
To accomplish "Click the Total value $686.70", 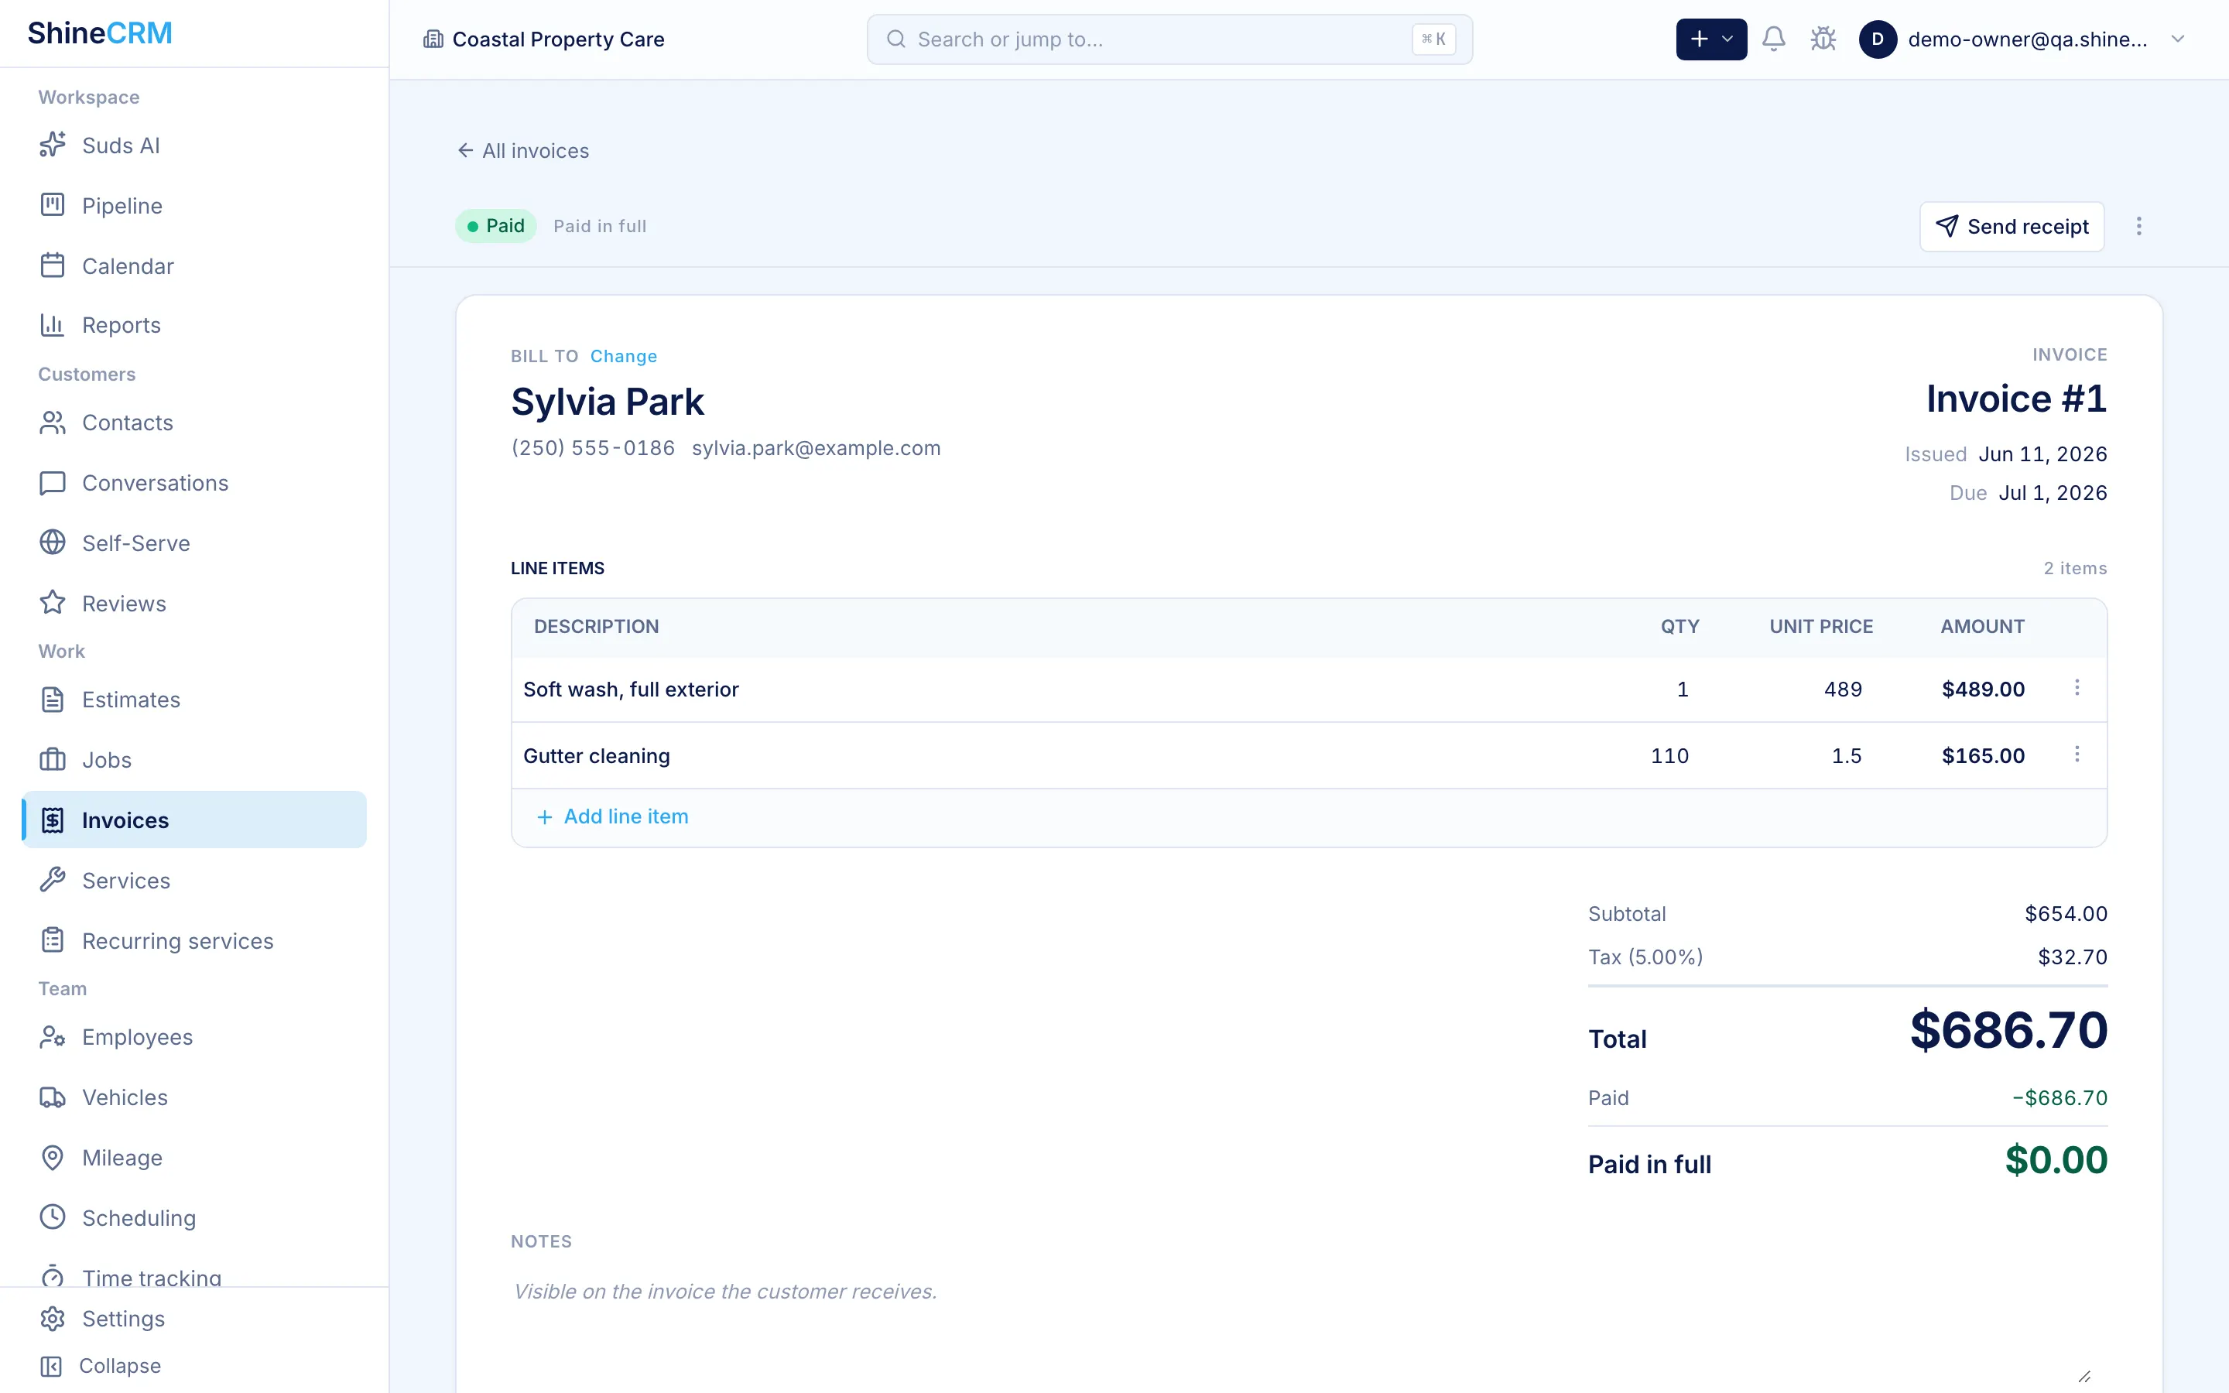I will 2008,1030.
